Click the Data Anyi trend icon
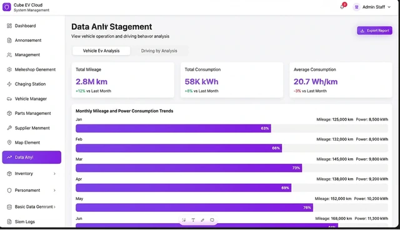 click(x=9, y=157)
